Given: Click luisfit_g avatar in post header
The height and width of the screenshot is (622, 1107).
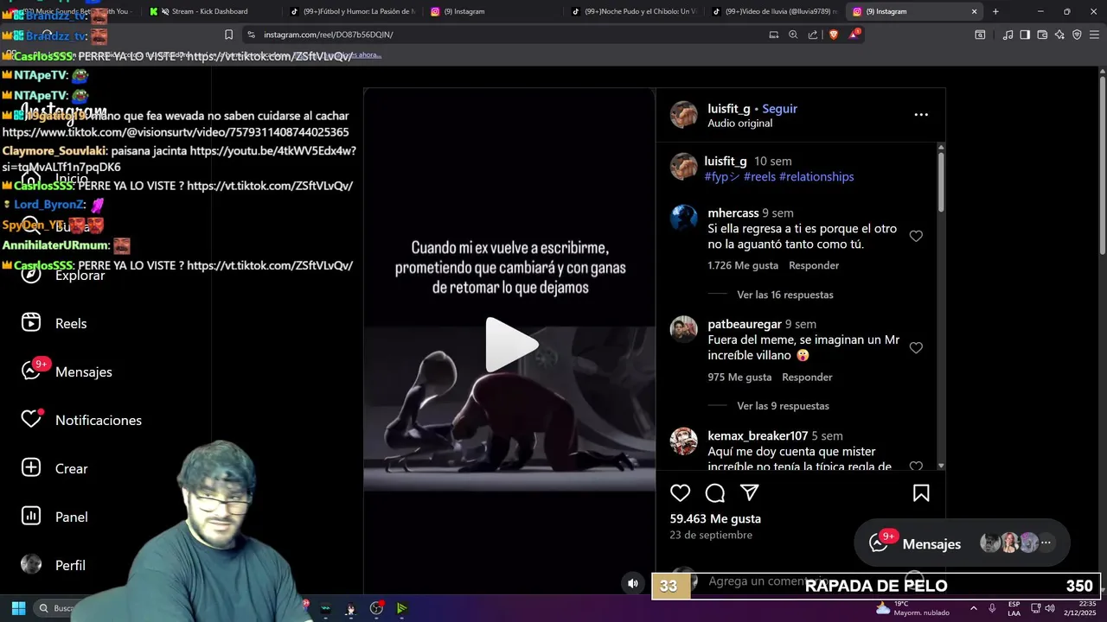Looking at the screenshot, I should click(x=683, y=115).
